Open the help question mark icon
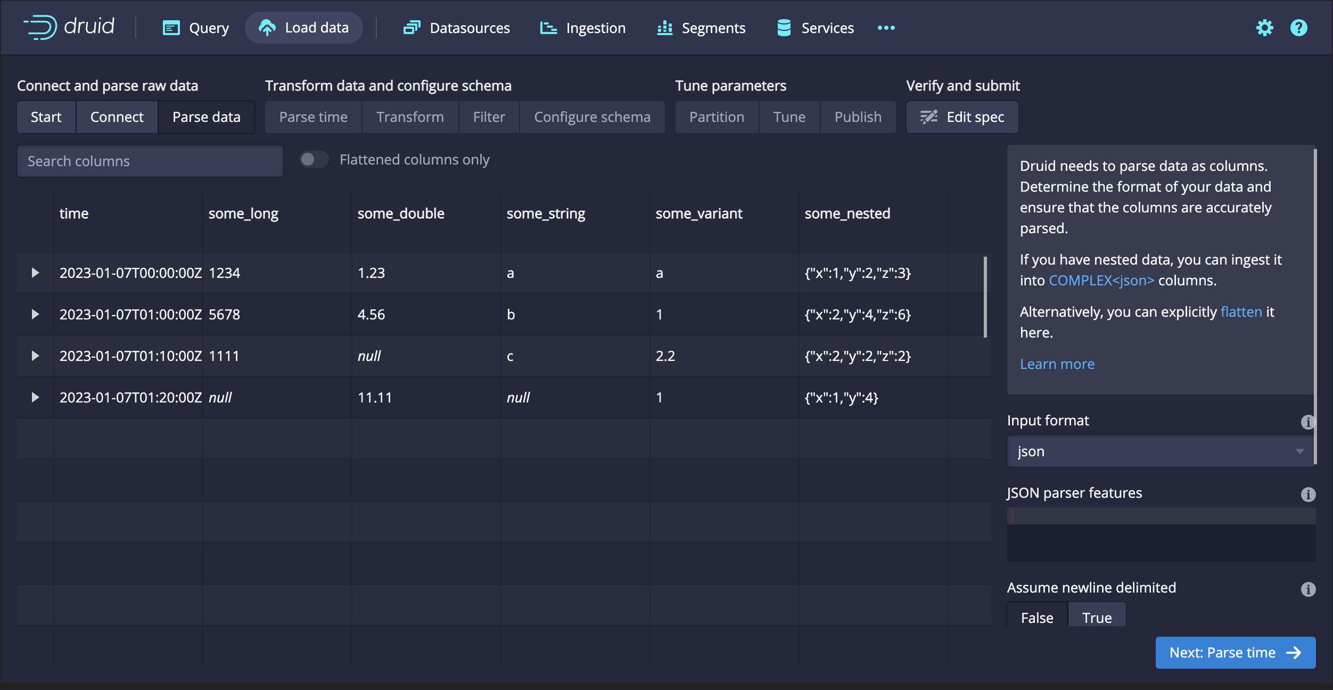Screen dimensions: 1333x690 pyautogui.click(x=1298, y=28)
